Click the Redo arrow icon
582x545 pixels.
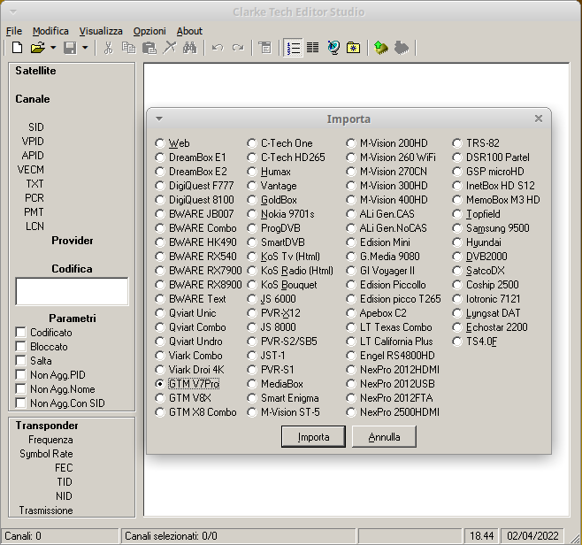238,48
